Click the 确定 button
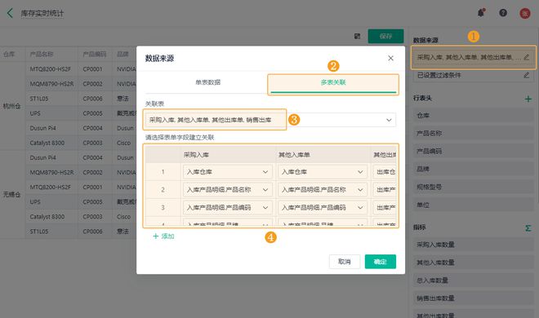The image size is (539, 318). [x=381, y=262]
